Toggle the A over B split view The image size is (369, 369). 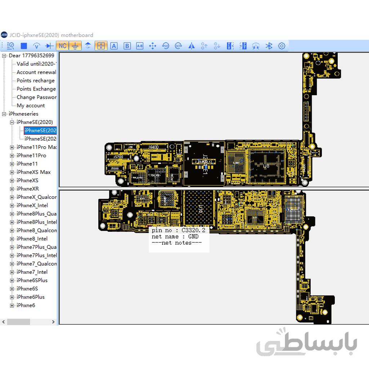click(x=101, y=46)
